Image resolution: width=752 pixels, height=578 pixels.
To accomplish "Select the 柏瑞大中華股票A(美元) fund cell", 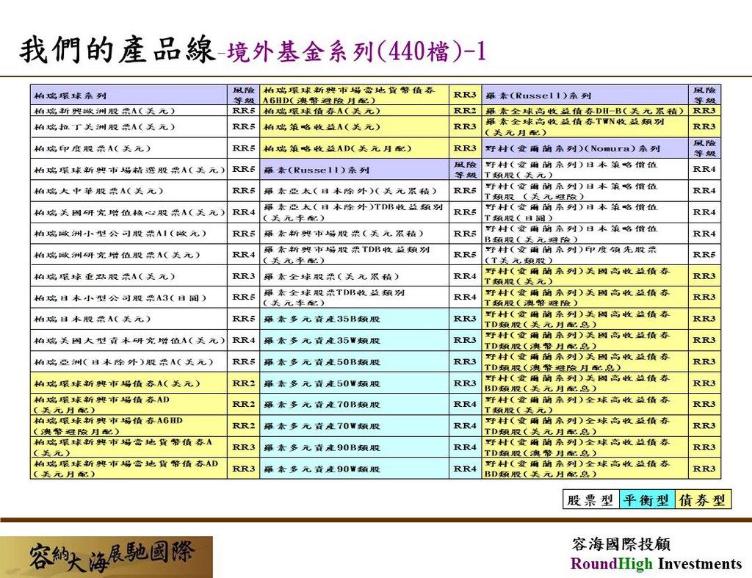I will click(129, 191).
